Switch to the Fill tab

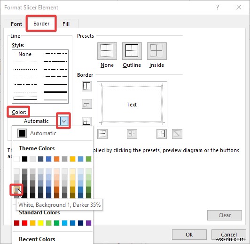point(66,24)
